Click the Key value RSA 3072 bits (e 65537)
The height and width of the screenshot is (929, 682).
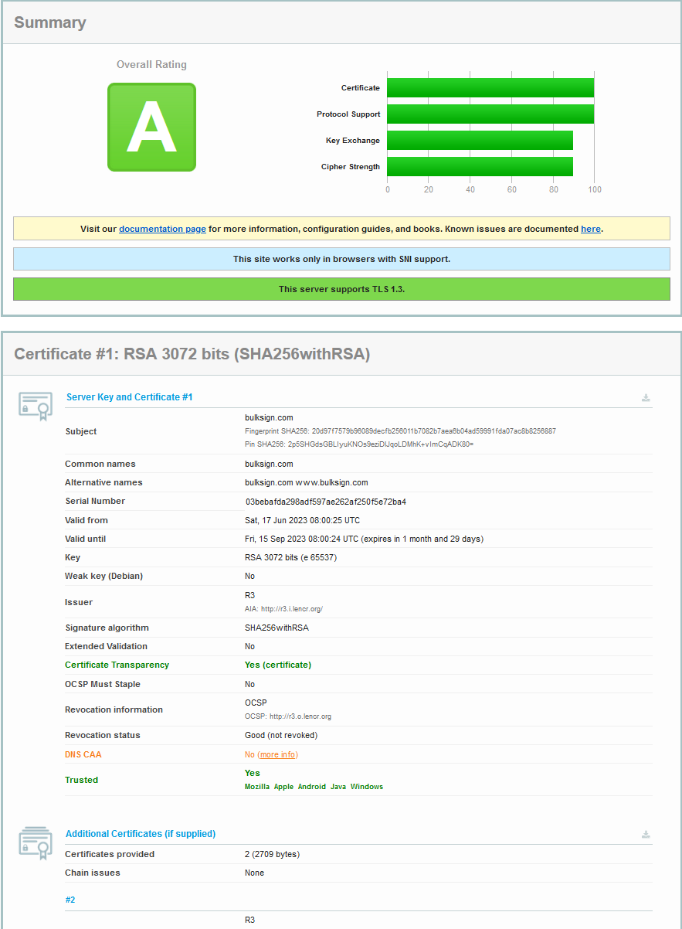(290, 558)
